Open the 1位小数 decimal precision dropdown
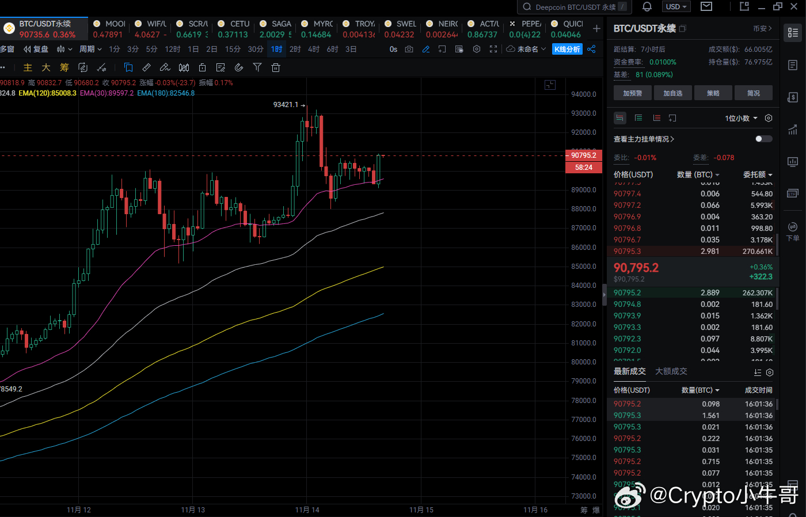The height and width of the screenshot is (517, 806). tap(741, 118)
